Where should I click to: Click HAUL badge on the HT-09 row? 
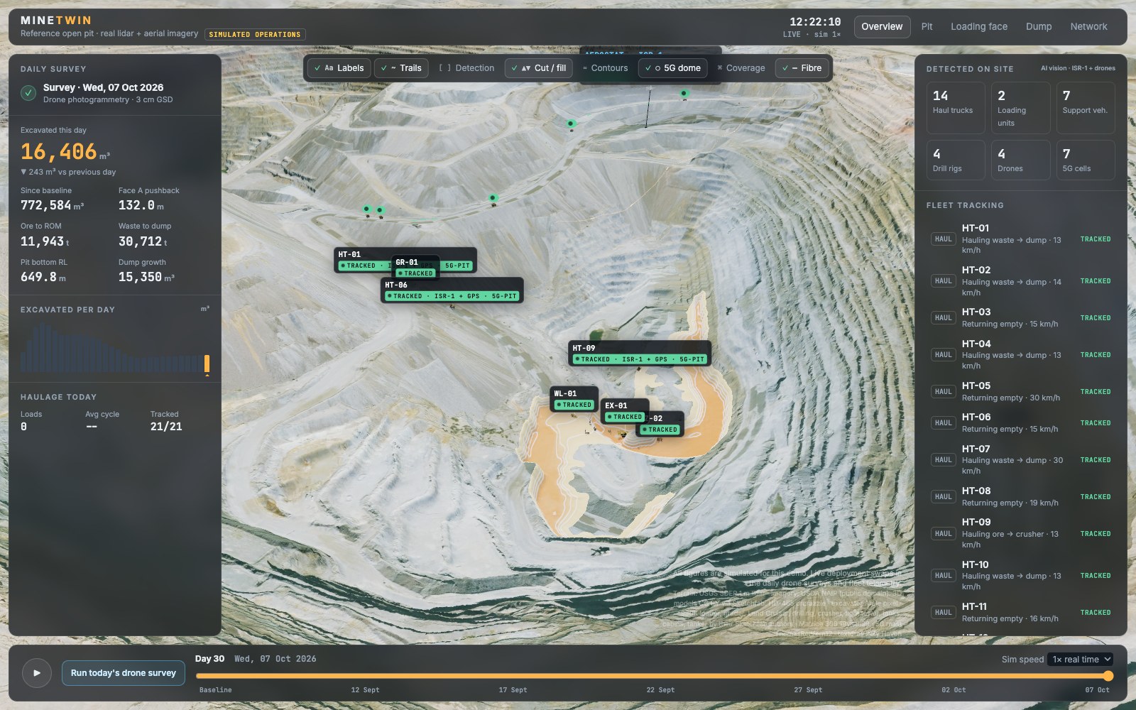(x=943, y=534)
